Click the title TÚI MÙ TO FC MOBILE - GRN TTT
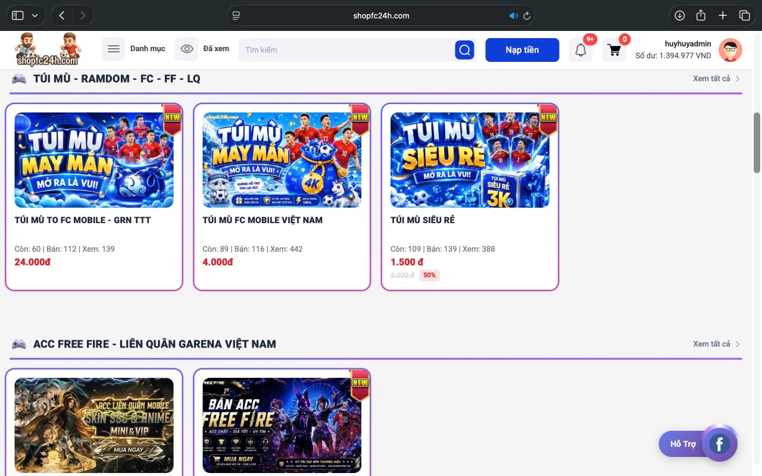The height and width of the screenshot is (476, 762). coord(83,220)
